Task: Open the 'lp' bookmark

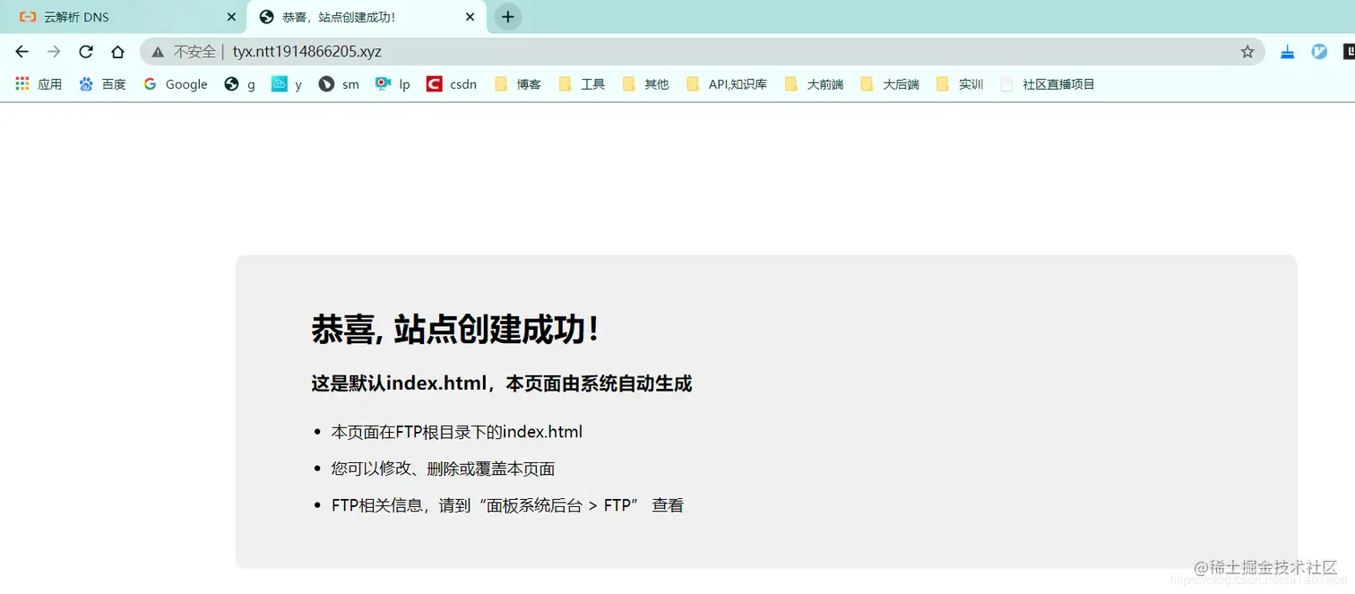Action: coord(393,84)
